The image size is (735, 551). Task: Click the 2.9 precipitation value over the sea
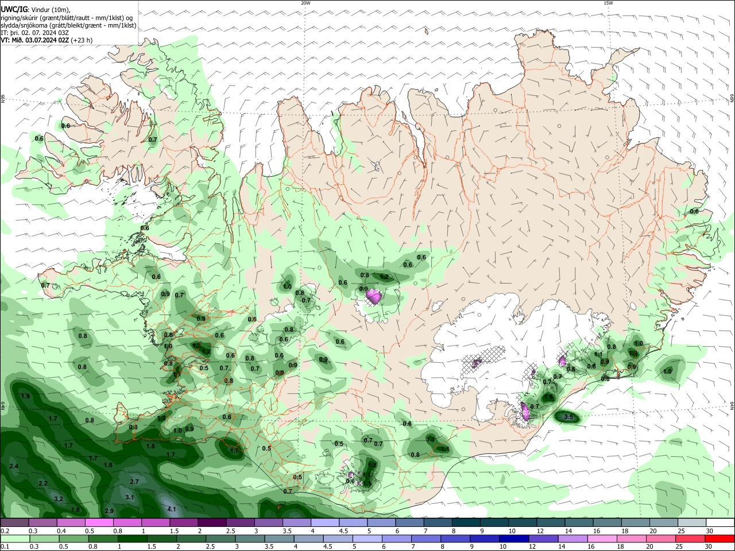109,511
